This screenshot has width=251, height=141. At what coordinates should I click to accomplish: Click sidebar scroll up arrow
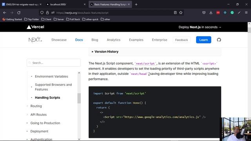79,73
